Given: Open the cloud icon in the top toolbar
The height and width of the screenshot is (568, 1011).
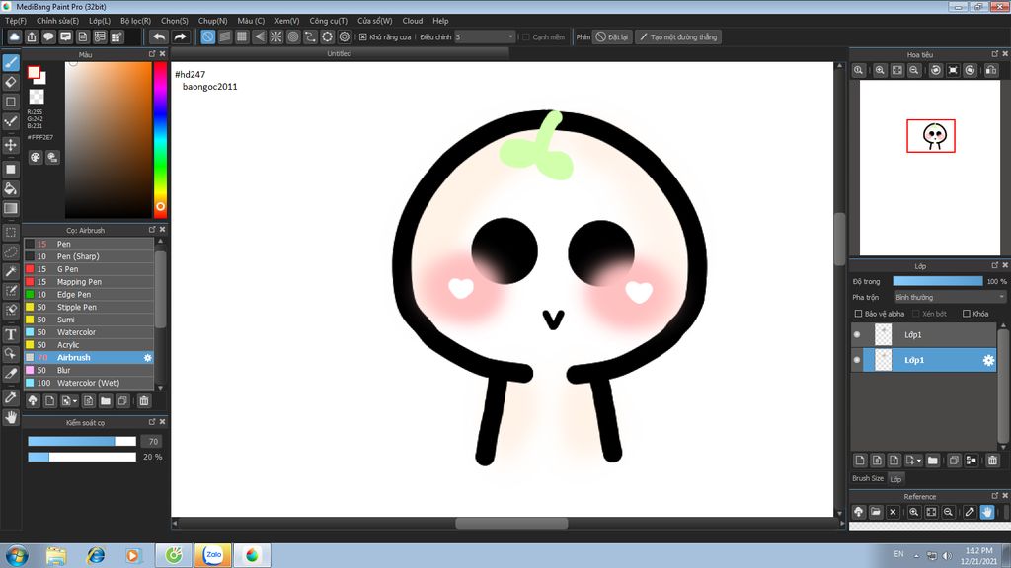Looking at the screenshot, I should point(14,36).
